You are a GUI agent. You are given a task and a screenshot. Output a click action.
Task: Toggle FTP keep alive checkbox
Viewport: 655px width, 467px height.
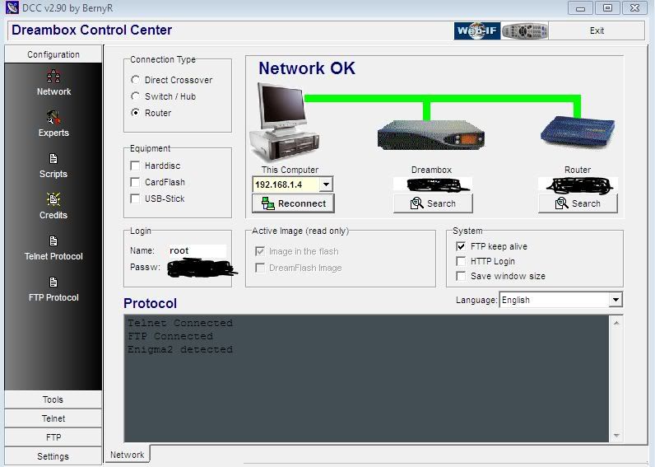[x=461, y=246]
